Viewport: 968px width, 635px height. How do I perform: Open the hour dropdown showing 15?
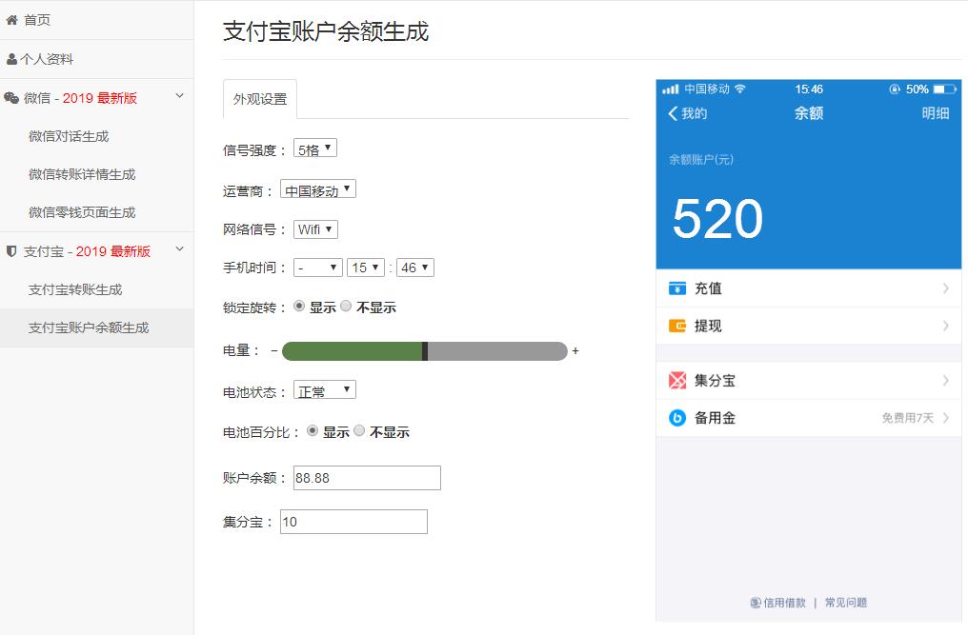pyautogui.click(x=366, y=268)
